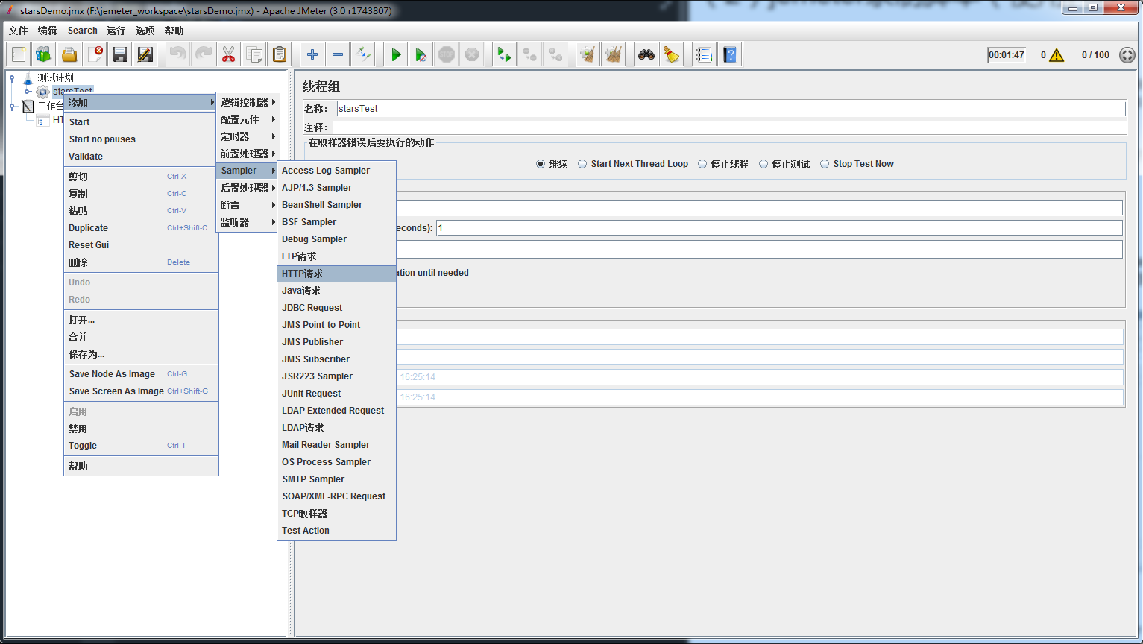1143x644 pixels.
Task: Click the ramp-up seconds field showing 1
Action: 779,228
